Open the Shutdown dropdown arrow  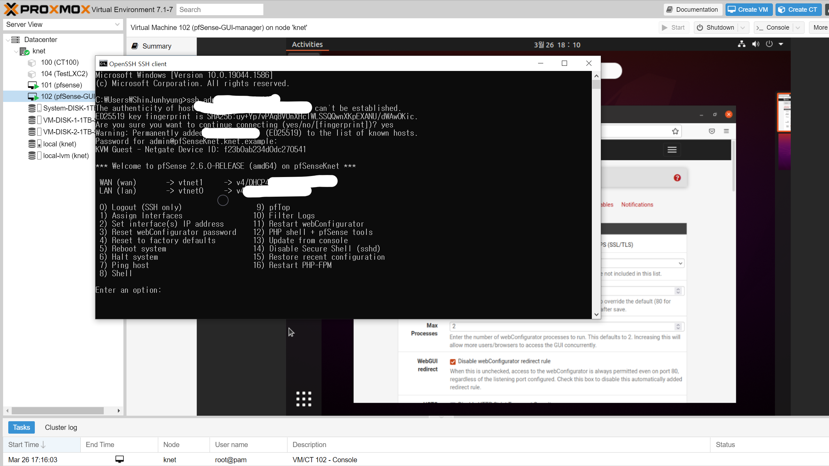[x=743, y=28]
